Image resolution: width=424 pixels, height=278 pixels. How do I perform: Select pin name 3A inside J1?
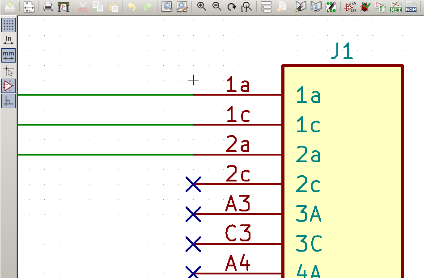[x=309, y=214]
